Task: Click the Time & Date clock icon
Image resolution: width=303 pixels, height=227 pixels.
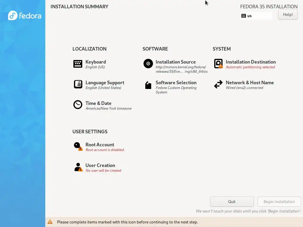Action: coord(78,105)
